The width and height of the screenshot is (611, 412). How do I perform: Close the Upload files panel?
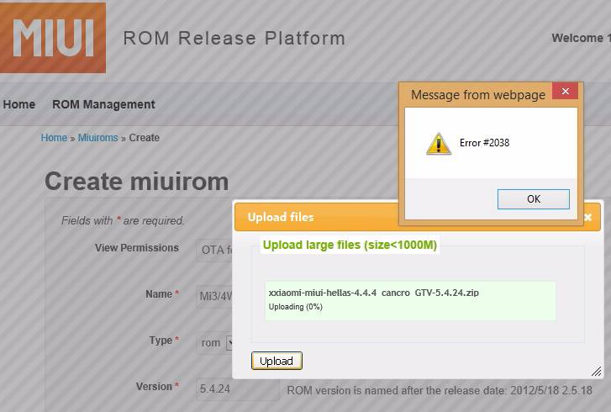588,217
